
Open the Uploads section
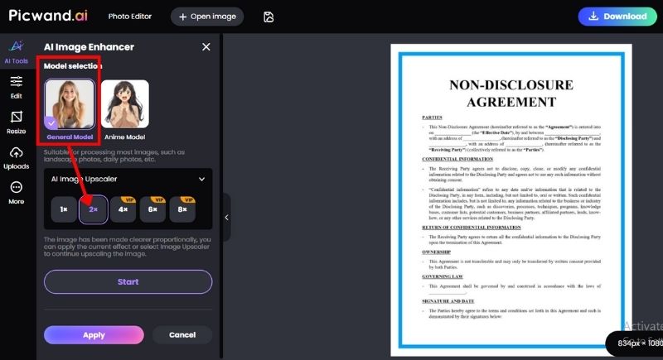(17, 157)
